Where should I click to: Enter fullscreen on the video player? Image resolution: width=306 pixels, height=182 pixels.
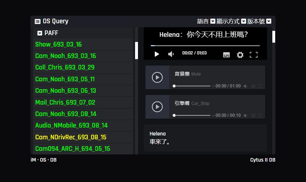tap(254, 55)
